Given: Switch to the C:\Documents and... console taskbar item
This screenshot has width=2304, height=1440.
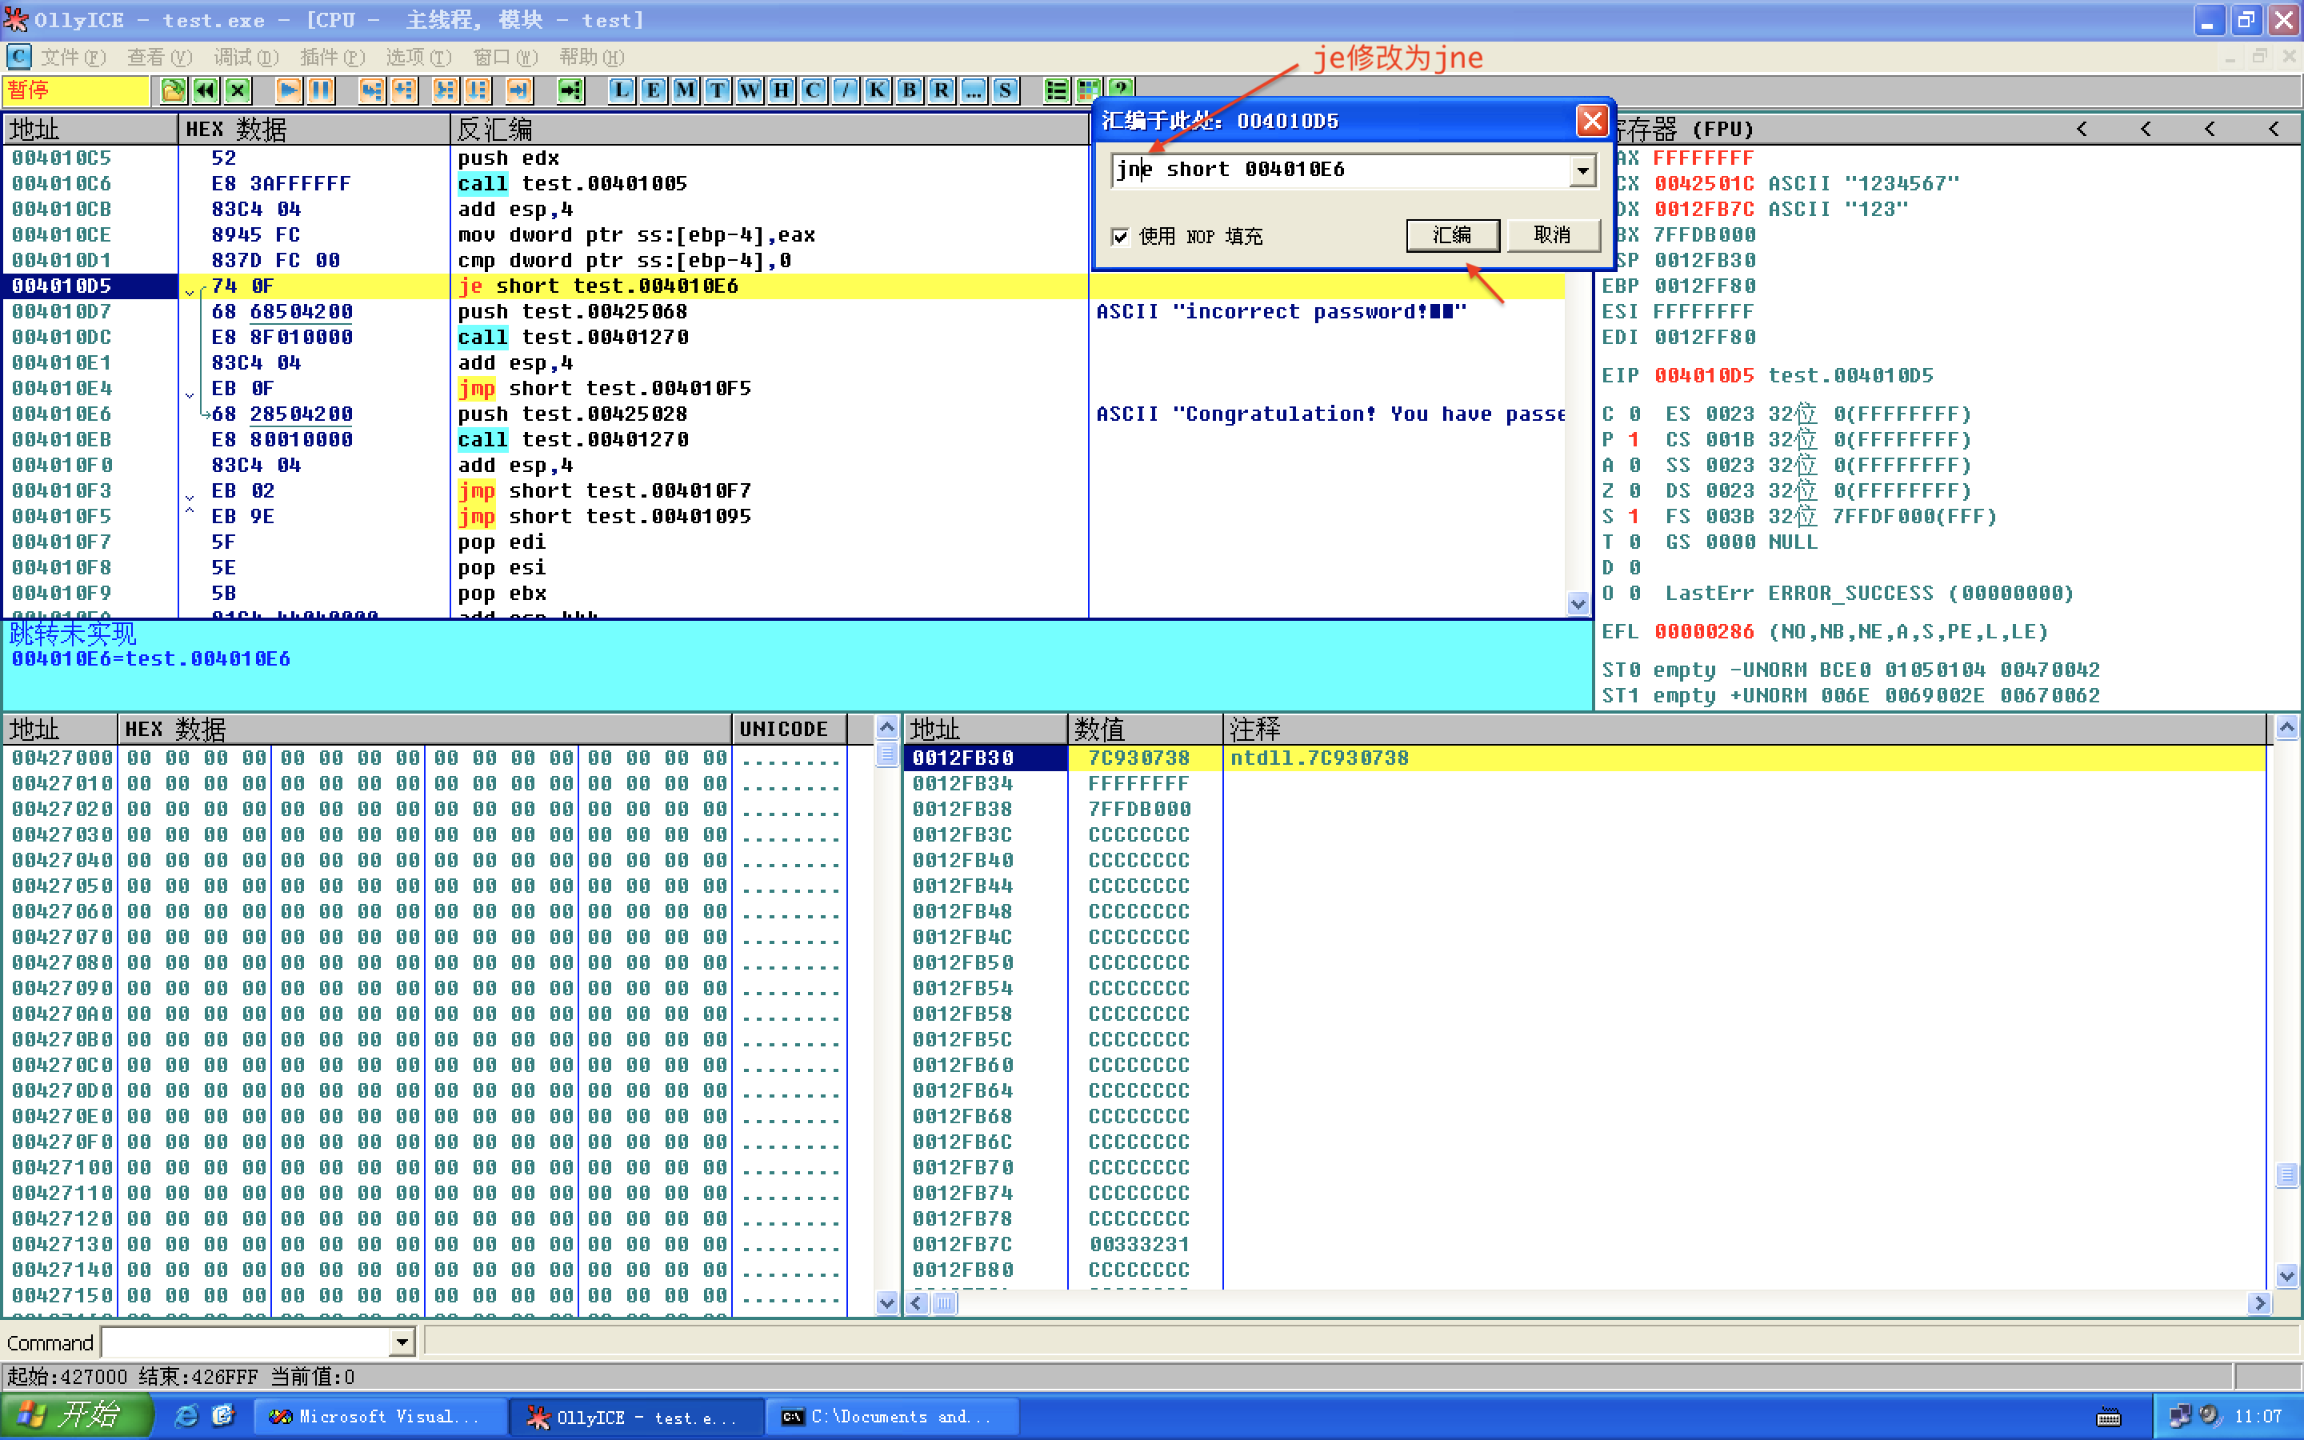Looking at the screenshot, I should tap(892, 1417).
